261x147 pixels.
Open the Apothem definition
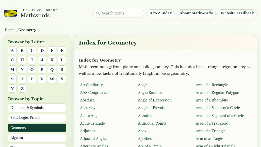pos(145,139)
